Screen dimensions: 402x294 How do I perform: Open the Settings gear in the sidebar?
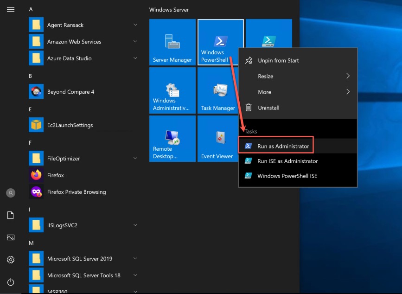[x=11, y=260]
